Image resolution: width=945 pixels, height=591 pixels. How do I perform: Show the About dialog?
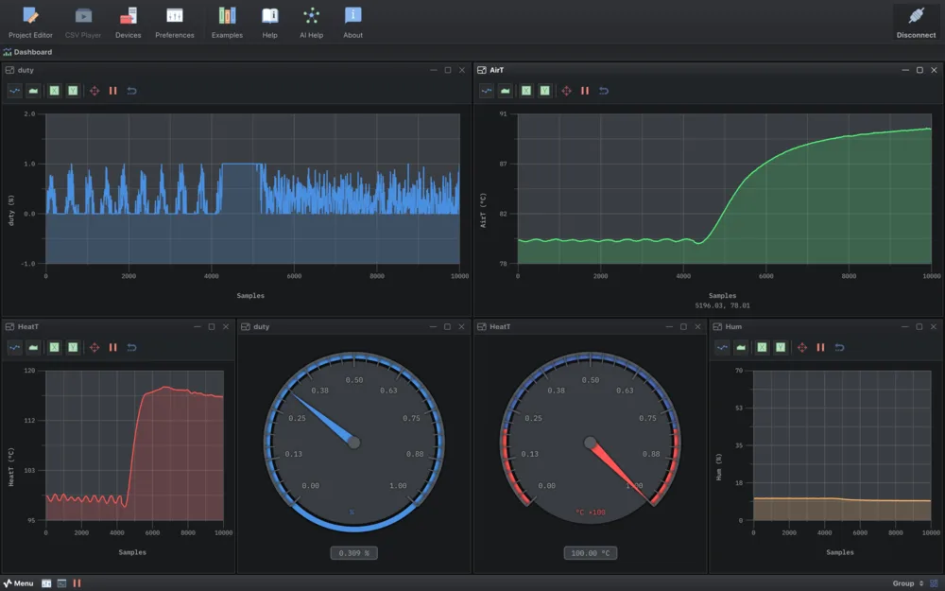(352, 23)
